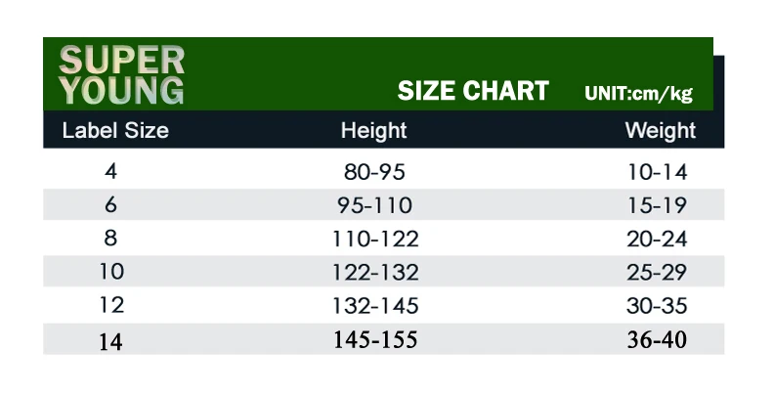The height and width of the screenshot is (395, 774).
Task: Click label size 4 cell
Action: click(x=110, y=171)
